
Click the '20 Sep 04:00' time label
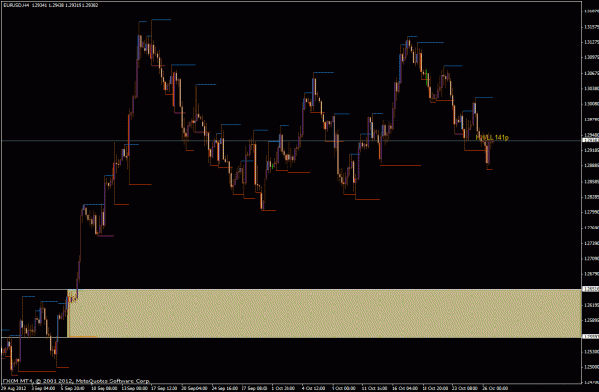coord(194,388)
